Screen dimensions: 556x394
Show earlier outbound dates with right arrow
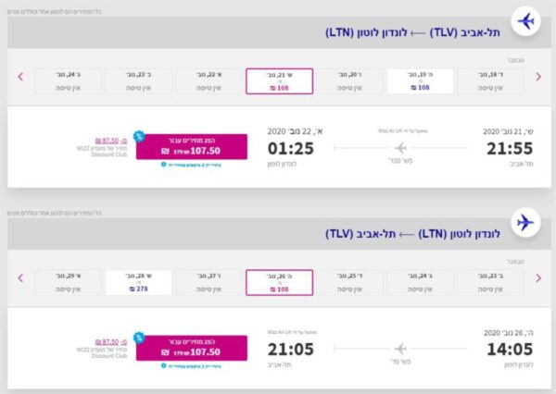click(538, 77)
